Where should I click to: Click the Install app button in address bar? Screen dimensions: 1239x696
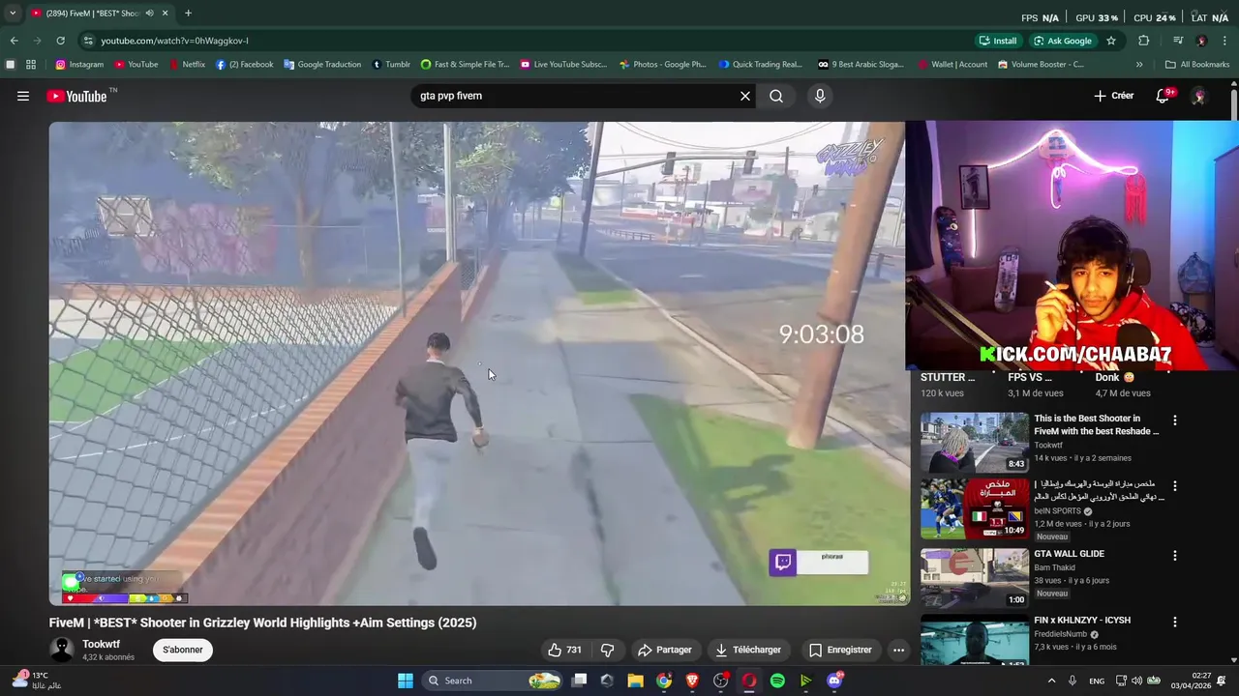coord(998,41)
